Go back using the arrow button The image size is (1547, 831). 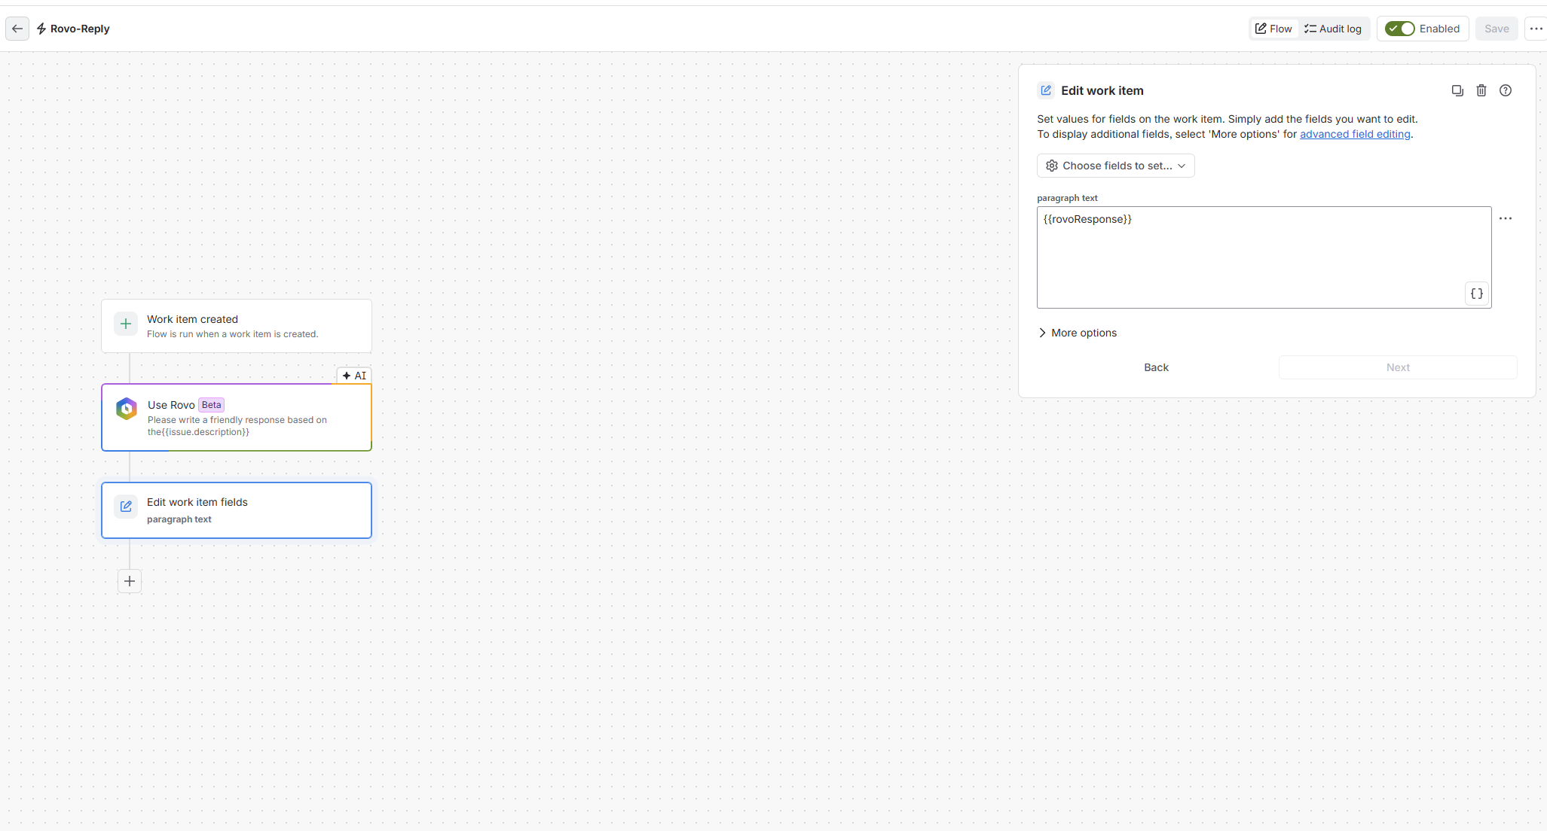point(17,29)
